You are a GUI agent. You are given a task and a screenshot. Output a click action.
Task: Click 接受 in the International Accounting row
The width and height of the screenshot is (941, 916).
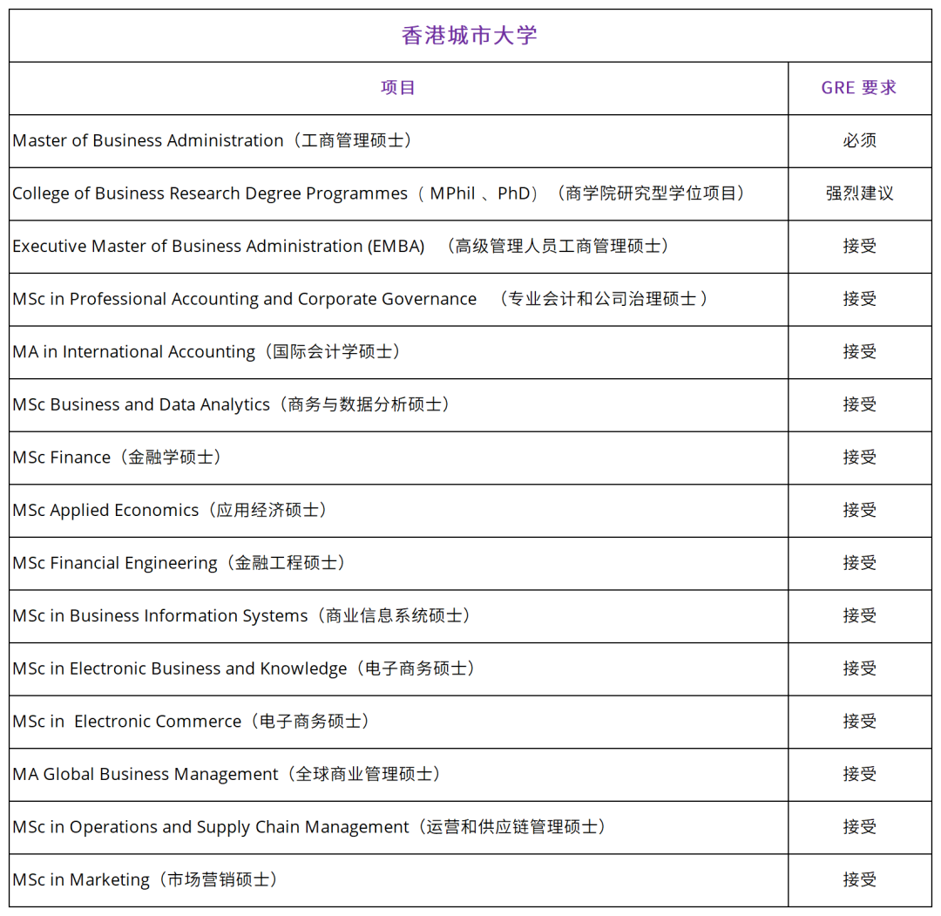(x=859, y=352)
